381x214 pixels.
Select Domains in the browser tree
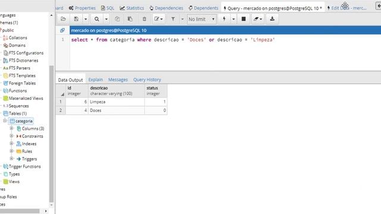coord(17,45)
